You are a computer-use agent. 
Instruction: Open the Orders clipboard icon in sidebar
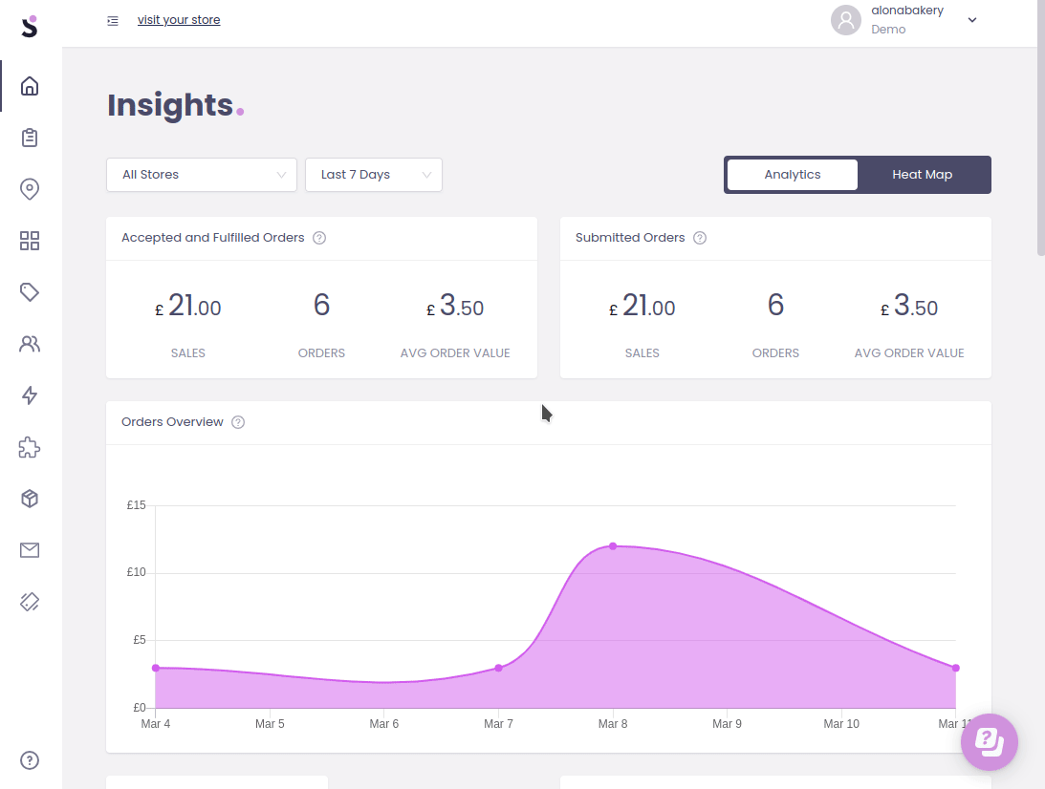coord(30,138)
